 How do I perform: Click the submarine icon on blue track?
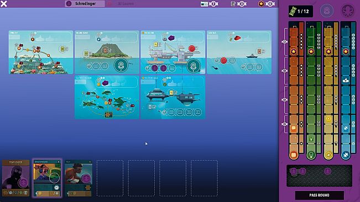click(346, 81)
